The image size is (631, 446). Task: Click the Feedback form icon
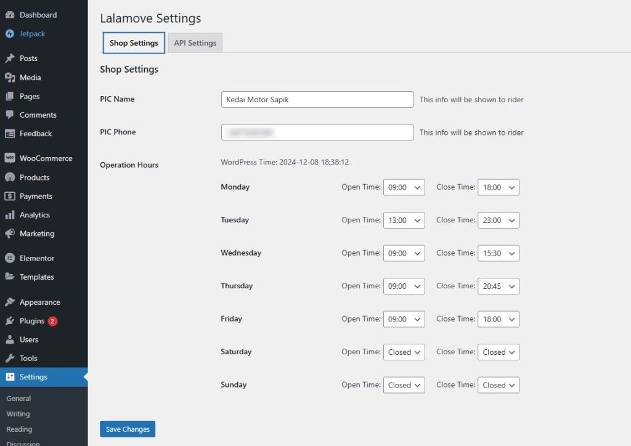tap(10, 134)
